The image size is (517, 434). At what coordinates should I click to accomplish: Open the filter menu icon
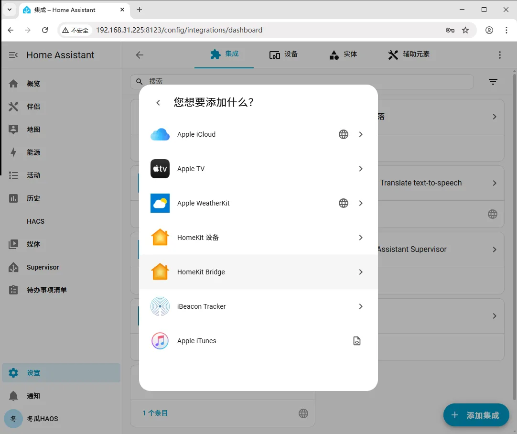coord(493,81)
